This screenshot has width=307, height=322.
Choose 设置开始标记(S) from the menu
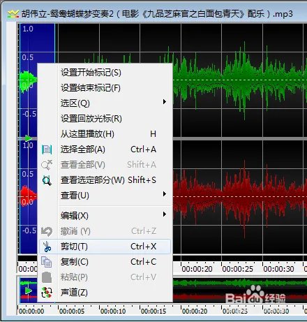point(105,73)
